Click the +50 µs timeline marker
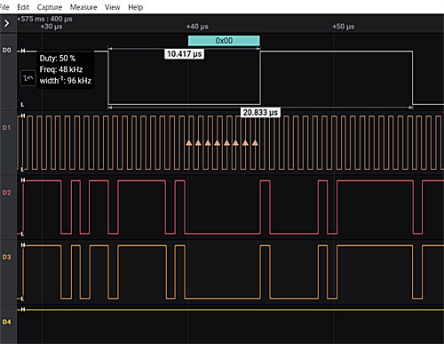Image resolution: width=444 pixels, height=344 pixels. [x=344, y=27]
